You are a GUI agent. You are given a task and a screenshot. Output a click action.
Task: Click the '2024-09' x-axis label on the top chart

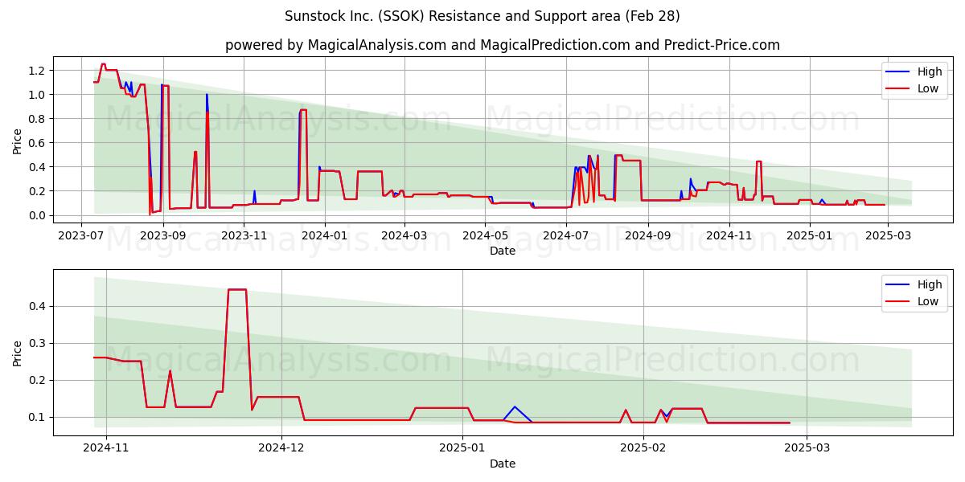tap(649, 235)
